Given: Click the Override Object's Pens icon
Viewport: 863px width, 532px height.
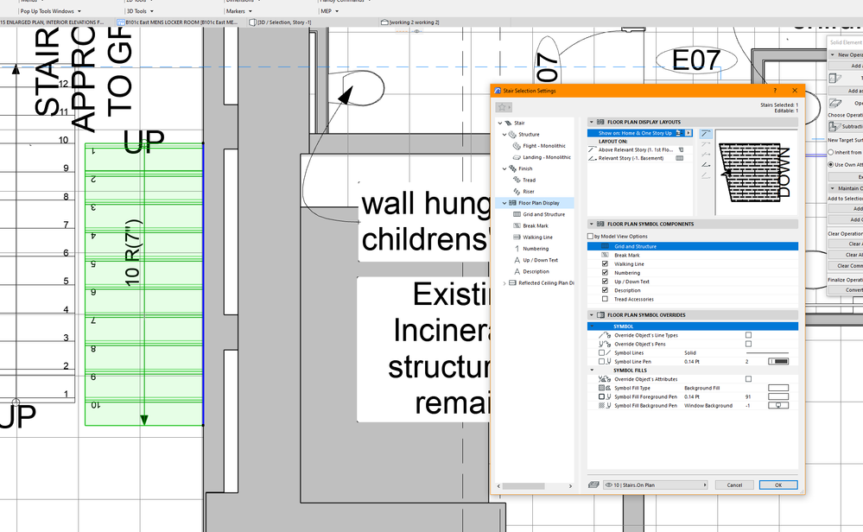Looking at the screenshot, I should point(605,344).
